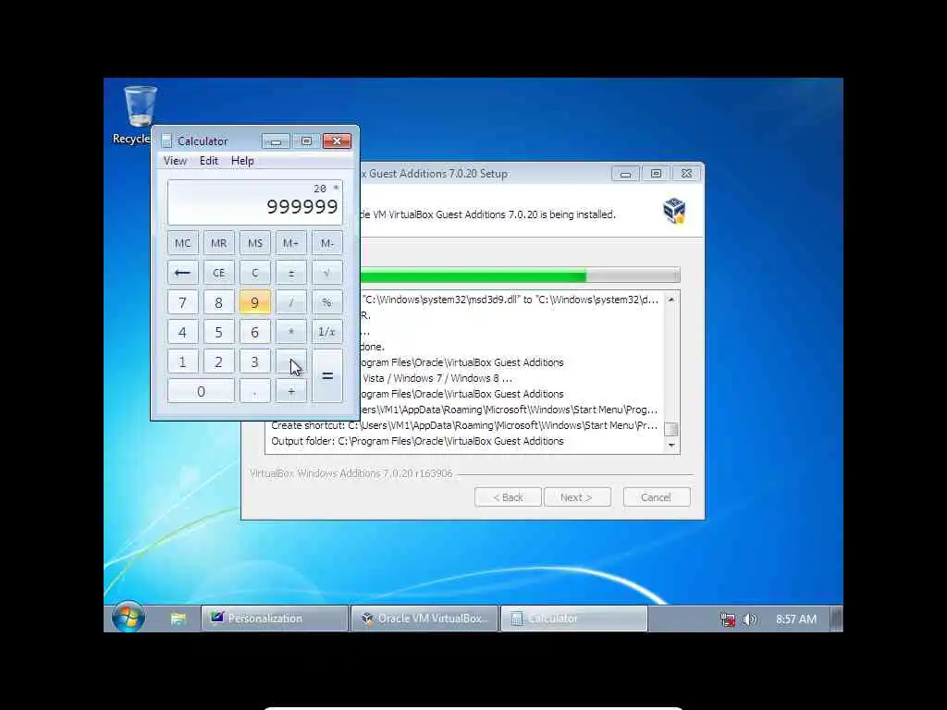947x710 pixels.
Task: Open the Windows Start orb
Action: point(128,618)
